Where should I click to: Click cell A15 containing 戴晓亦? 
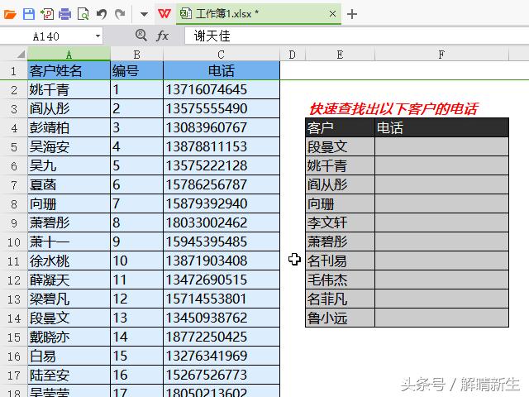[x=69, y=337]
